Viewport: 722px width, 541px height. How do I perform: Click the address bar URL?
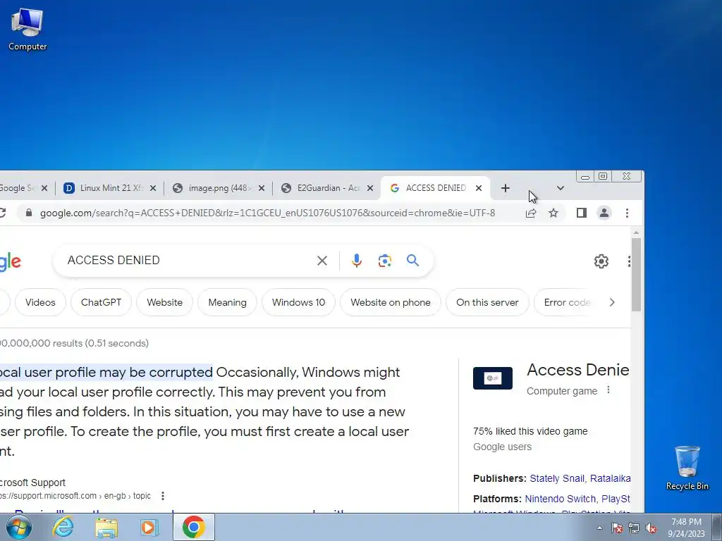coord(267,213)
